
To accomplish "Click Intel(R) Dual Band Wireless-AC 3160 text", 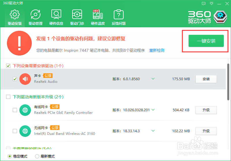I will coord(64,134).
